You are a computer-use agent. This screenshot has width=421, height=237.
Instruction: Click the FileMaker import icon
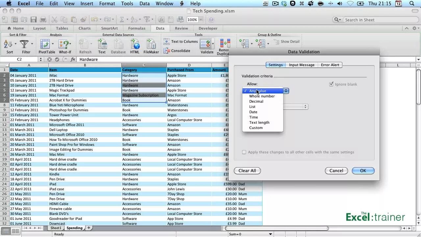151,44
